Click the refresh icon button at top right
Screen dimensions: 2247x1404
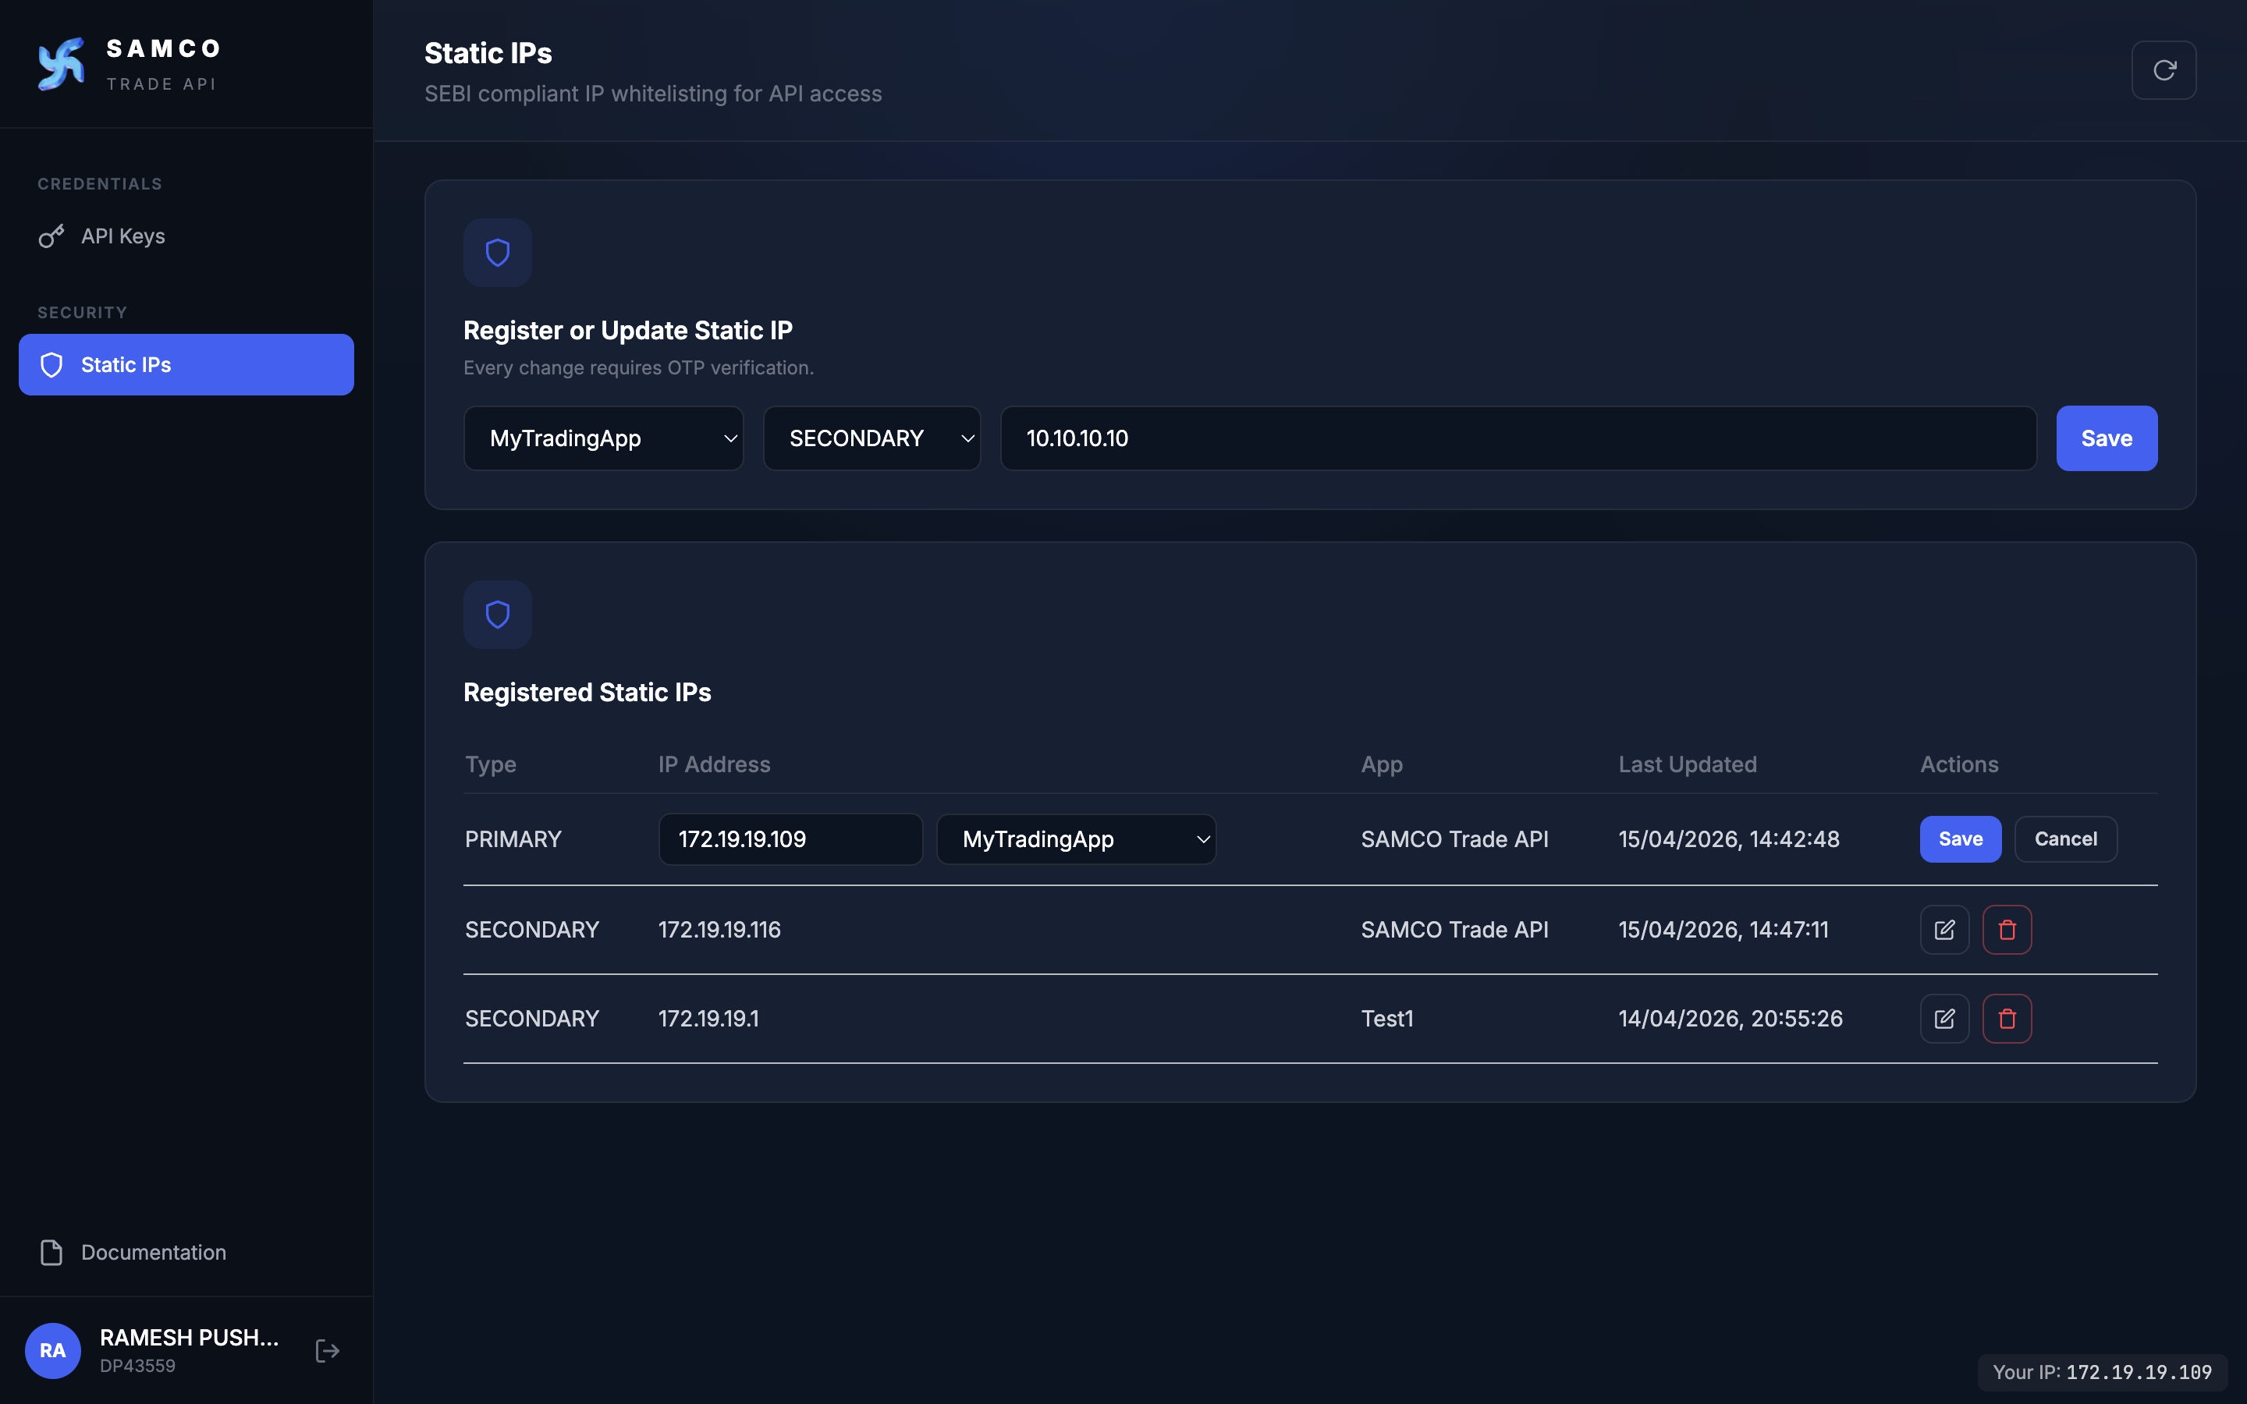click(x=2164, y=69)
